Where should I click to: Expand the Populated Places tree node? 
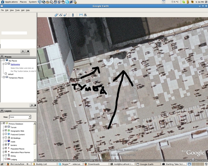coord(3,148)
